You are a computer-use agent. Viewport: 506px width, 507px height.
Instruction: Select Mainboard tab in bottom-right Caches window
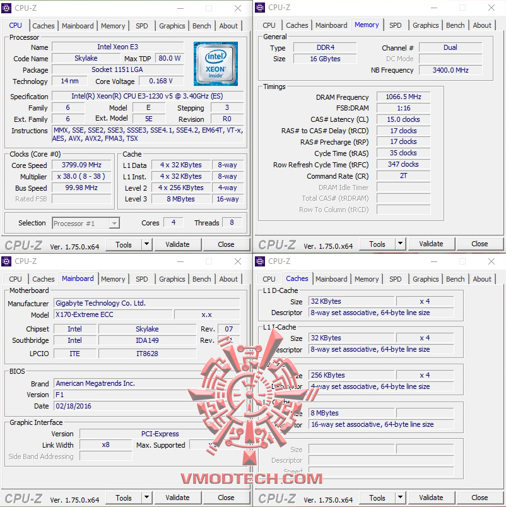[x=331, y=279]
